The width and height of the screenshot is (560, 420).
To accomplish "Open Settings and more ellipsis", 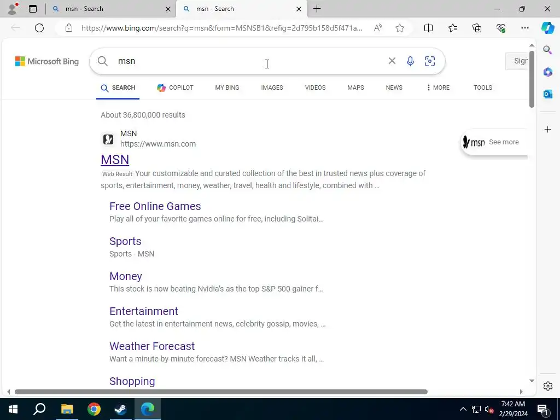I will (x=524, y=28).
